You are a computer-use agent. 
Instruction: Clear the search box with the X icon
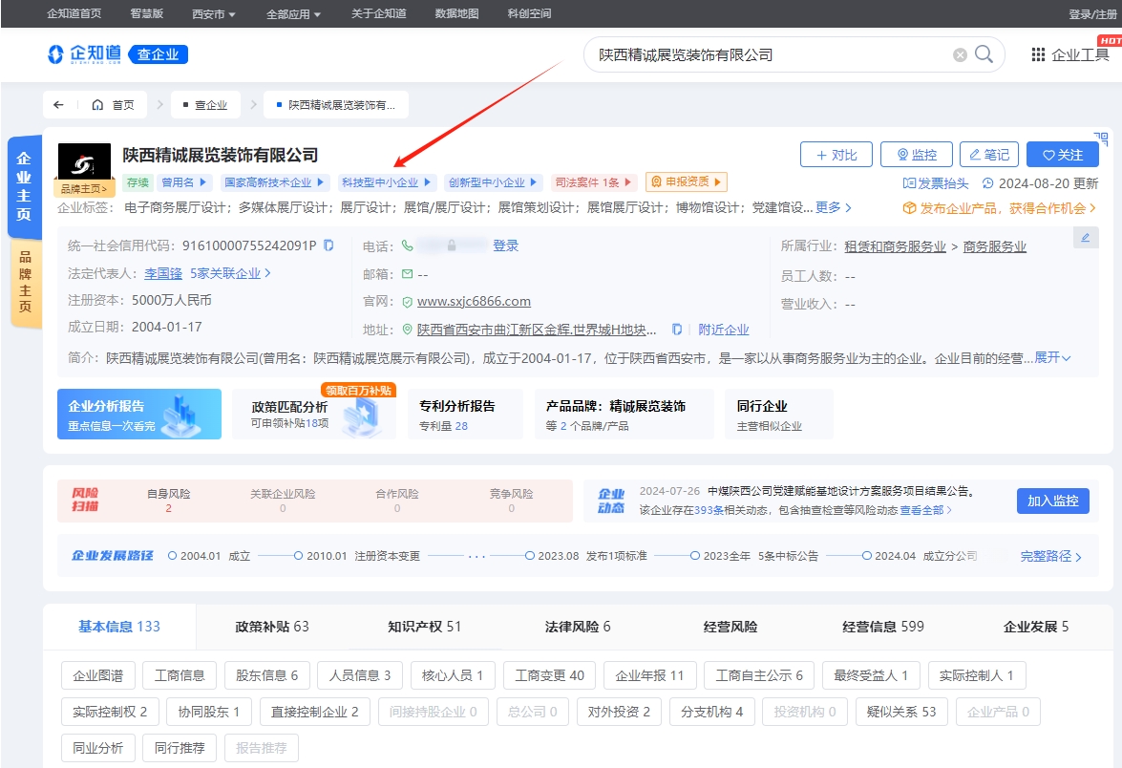(x=959, y=54)
